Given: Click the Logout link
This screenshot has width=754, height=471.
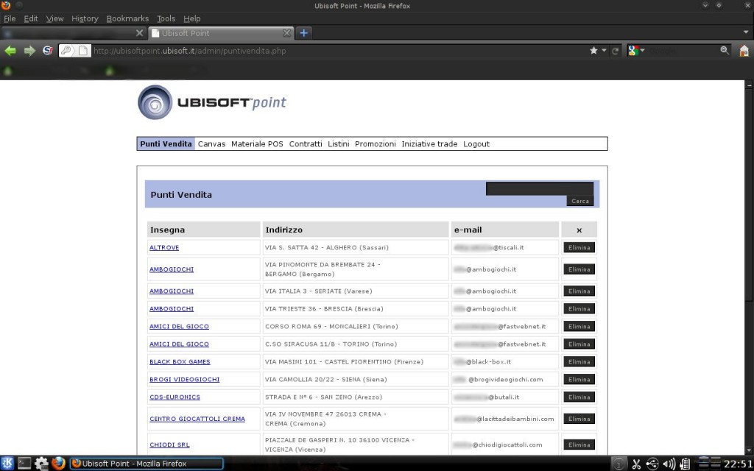Looking at the screenshot, I should 476,144.
